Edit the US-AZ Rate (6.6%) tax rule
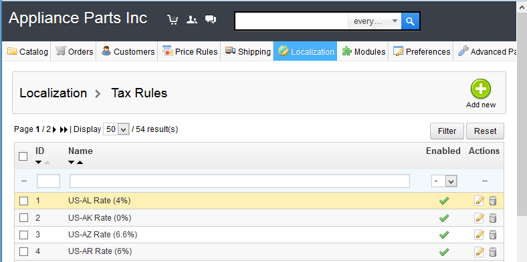527x262 pixels. click(479, 235)
